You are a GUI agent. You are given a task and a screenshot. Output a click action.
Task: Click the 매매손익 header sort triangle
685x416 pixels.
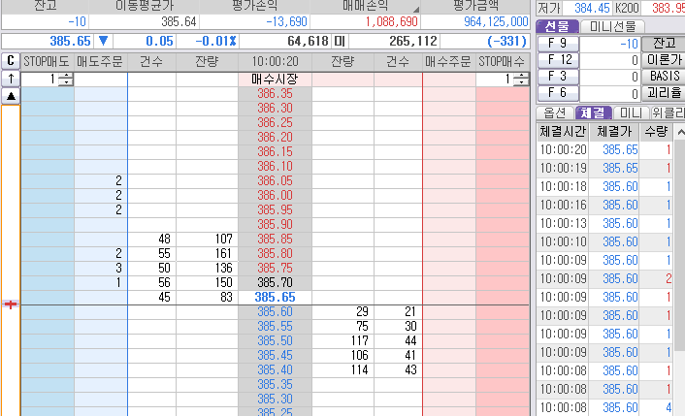[416, 9]
